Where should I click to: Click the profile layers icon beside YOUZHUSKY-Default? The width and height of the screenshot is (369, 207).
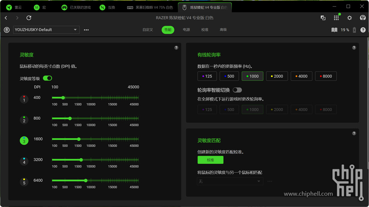point(7,30)
